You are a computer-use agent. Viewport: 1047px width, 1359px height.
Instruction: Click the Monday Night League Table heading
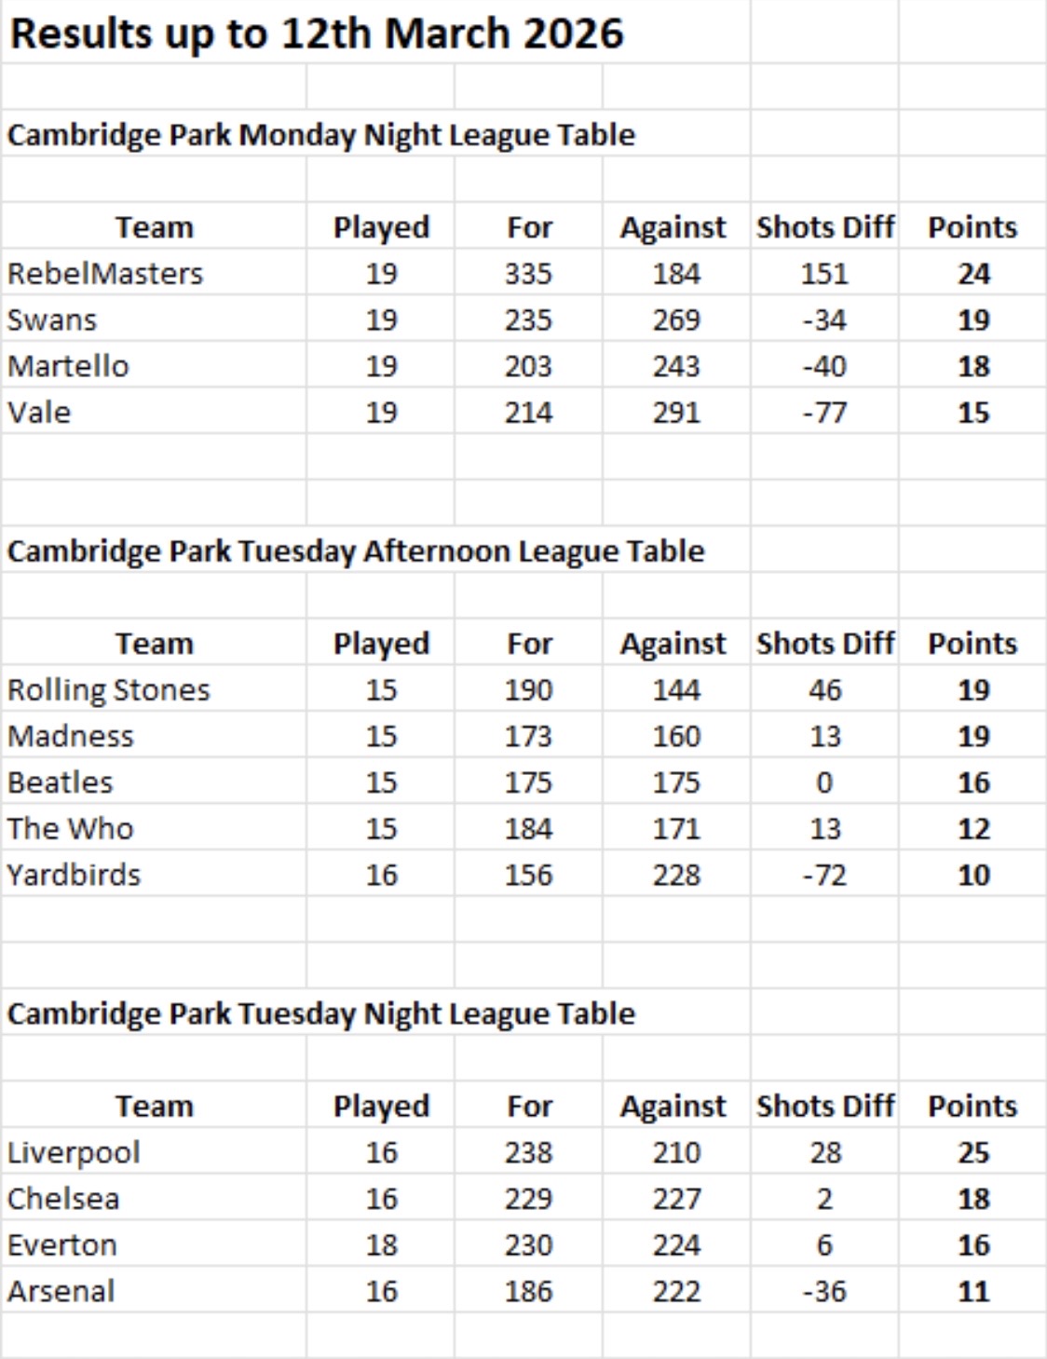tap(321, 135)
